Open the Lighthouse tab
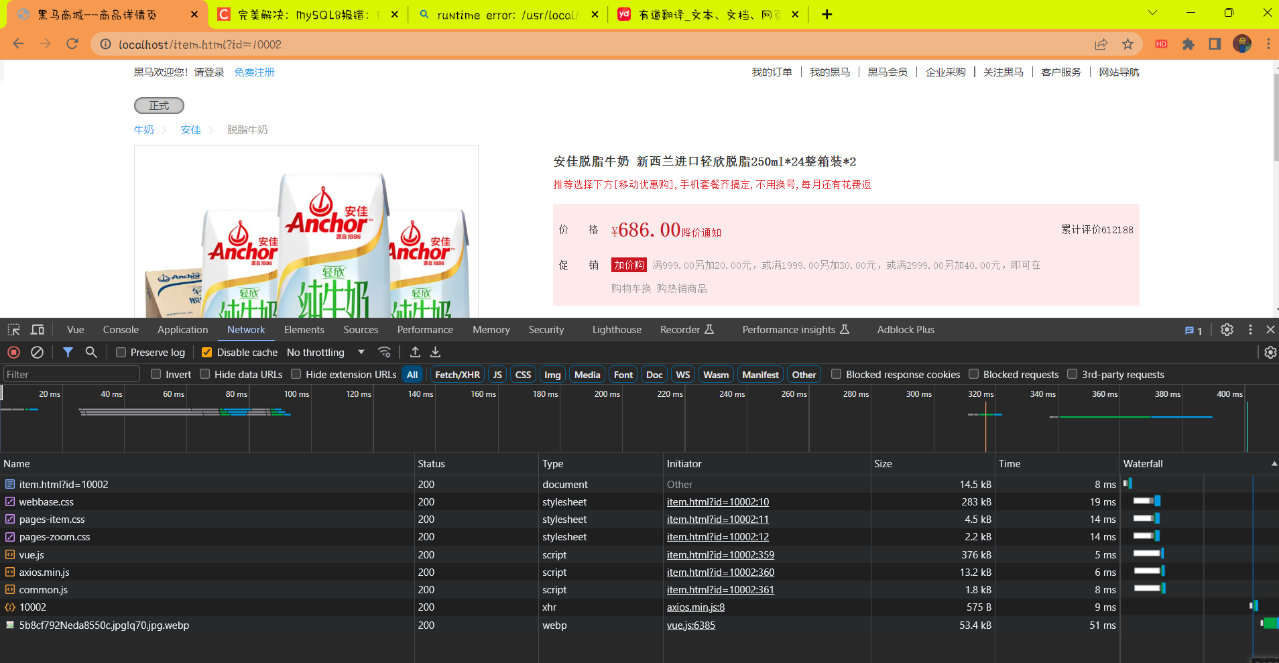Image resolution: width=1279 pixels, height=663 pixels. click(617, 330)
